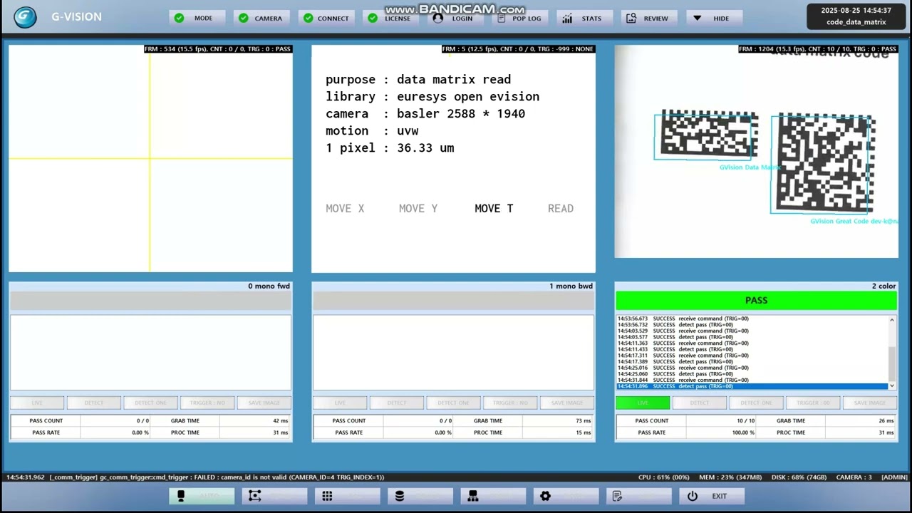Toggle LIVE in the 0 mono fwd panel
912x513 pixels.
click(x=37, y=403)
